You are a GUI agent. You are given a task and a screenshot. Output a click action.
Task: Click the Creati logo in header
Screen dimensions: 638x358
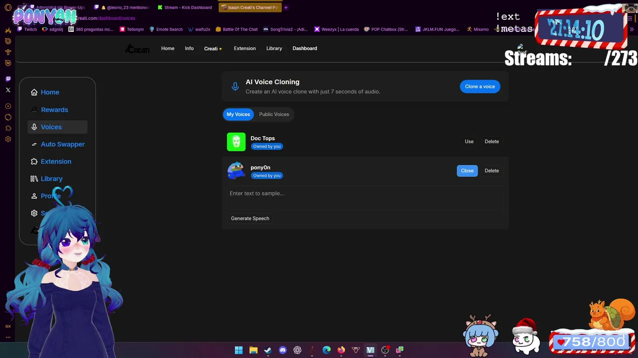[x=137, y=49]
